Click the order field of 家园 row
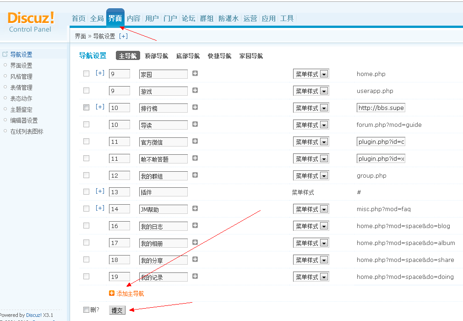This screenshot has height=321, width=463. click(119, 74)
